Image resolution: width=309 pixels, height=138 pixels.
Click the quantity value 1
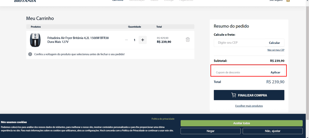[x=134, y=40]
